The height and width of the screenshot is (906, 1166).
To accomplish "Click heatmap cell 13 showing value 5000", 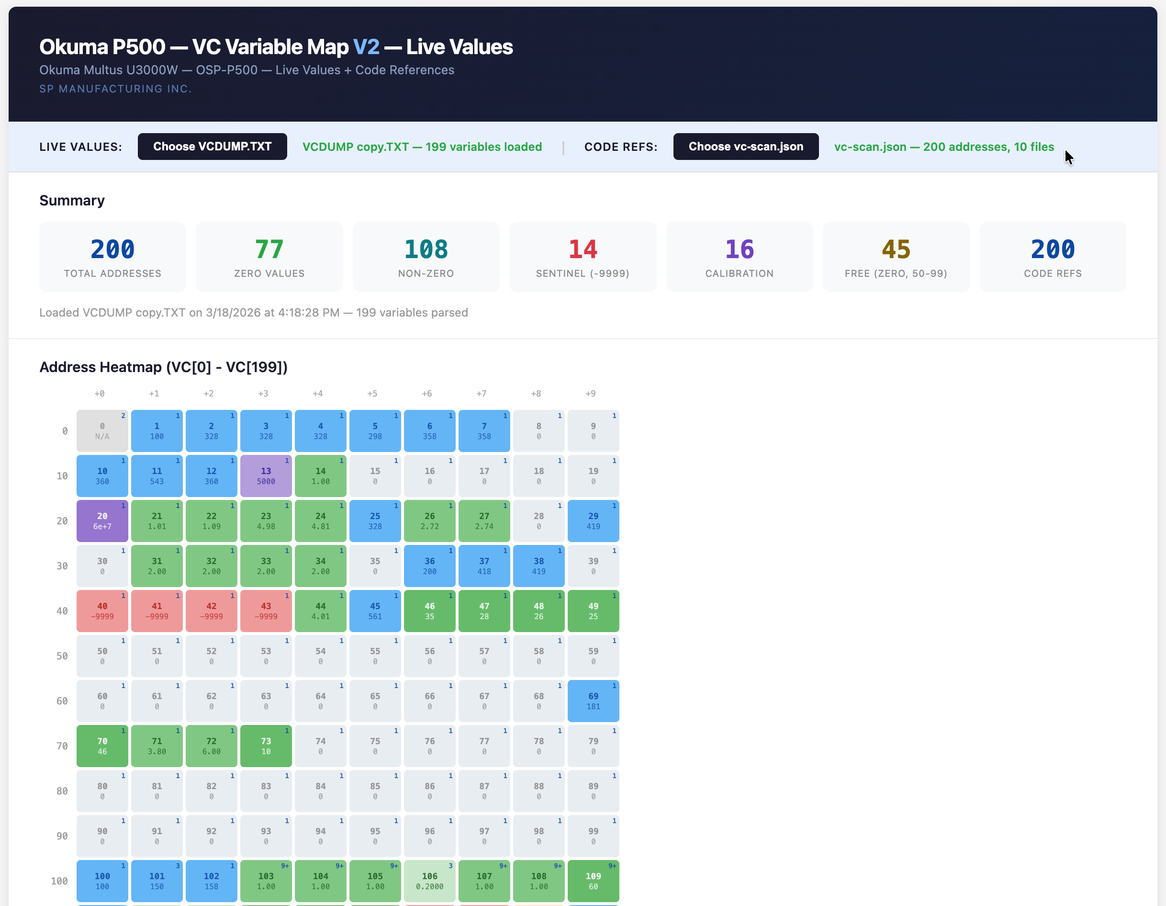I will [x=265, y=476].
